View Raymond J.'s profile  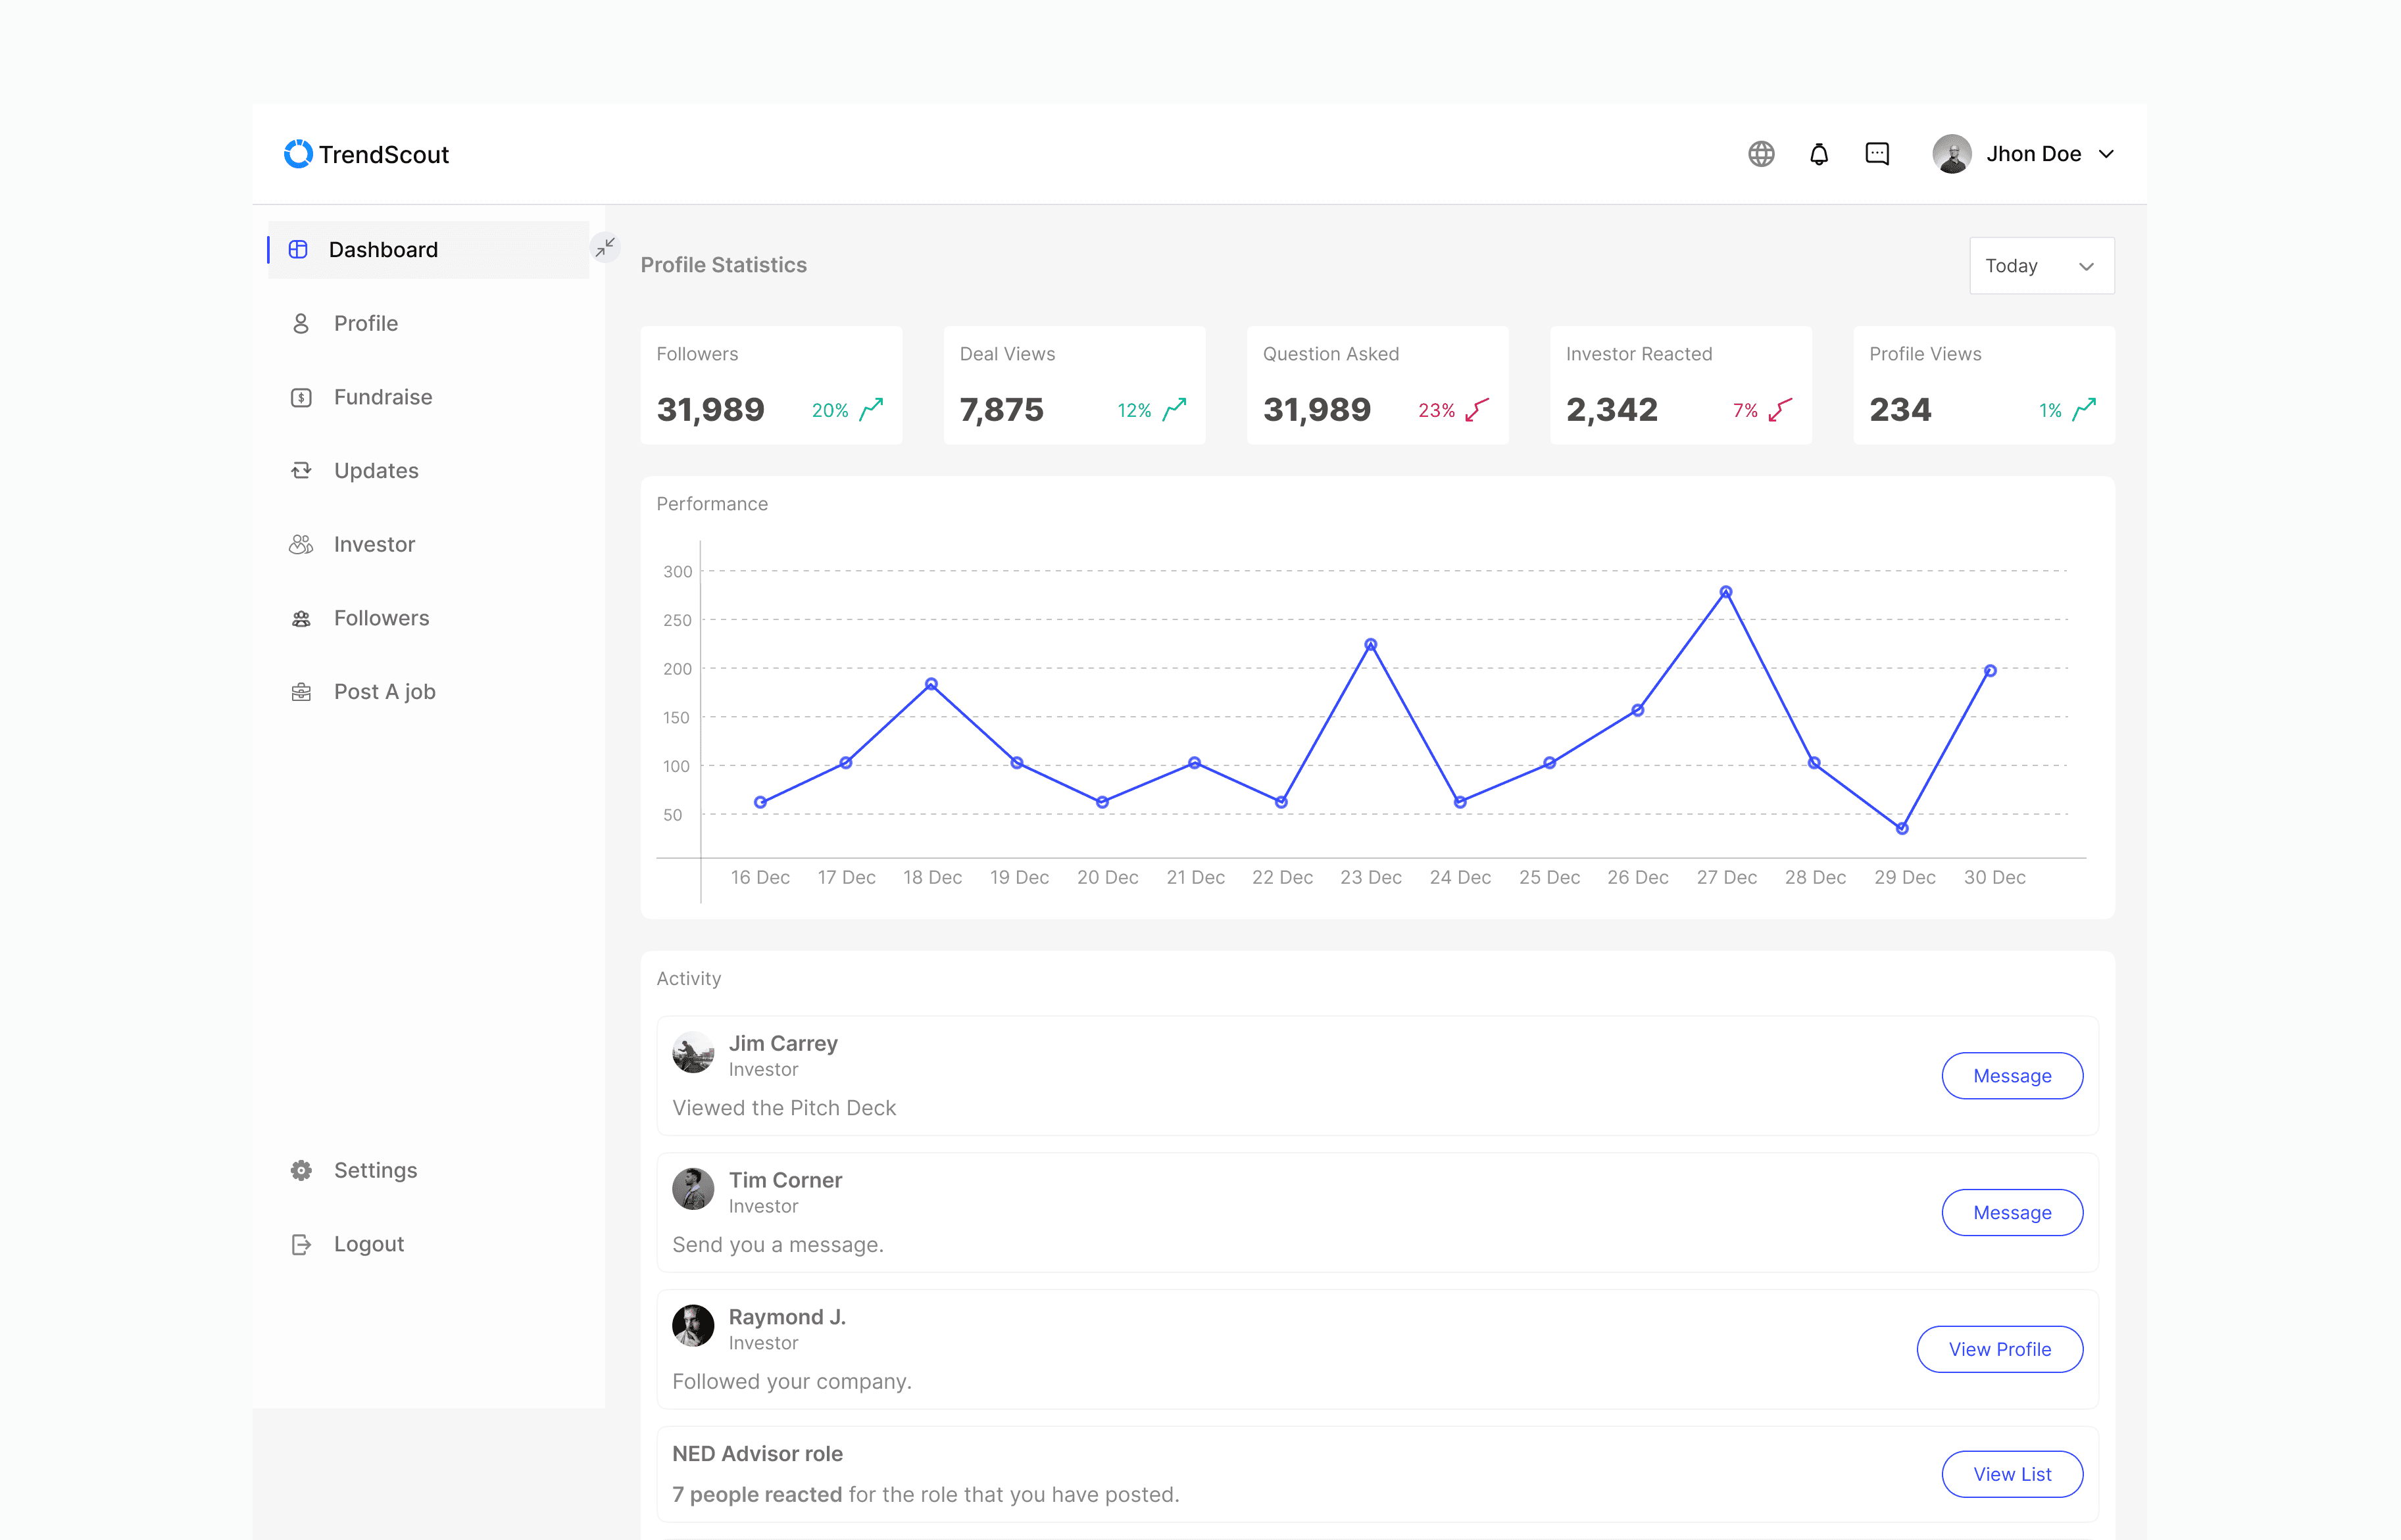pos(1999,1349)
